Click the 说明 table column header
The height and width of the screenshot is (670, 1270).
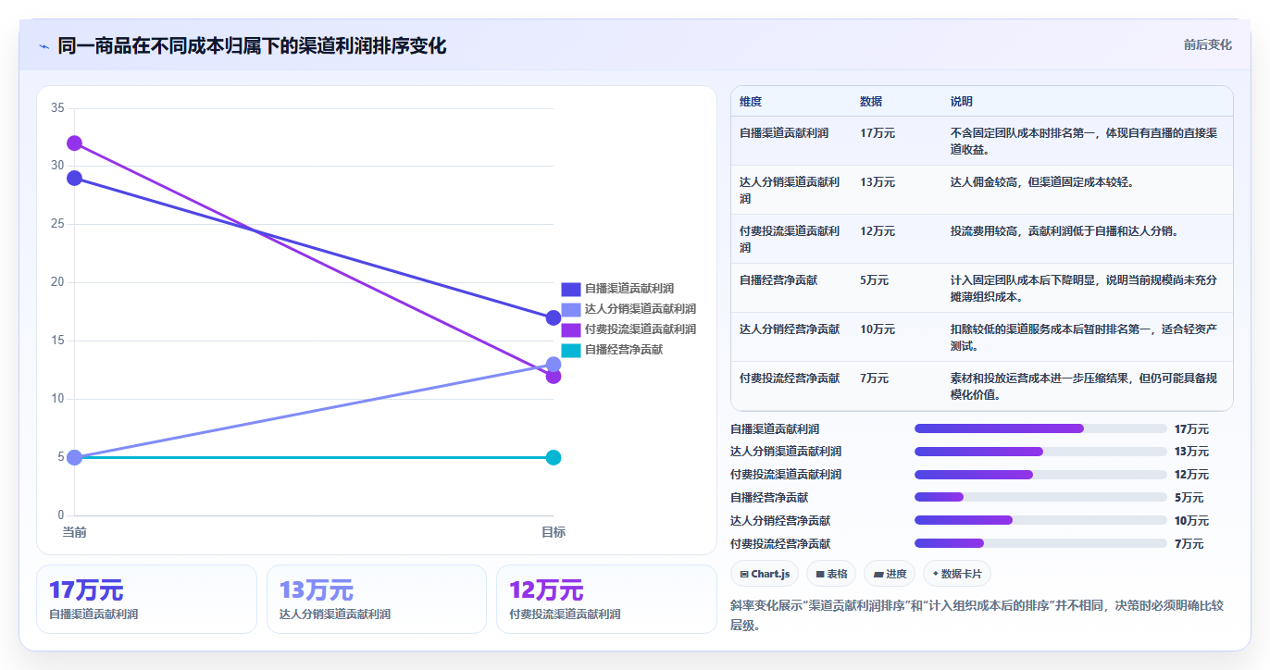(x=962, y=101)
